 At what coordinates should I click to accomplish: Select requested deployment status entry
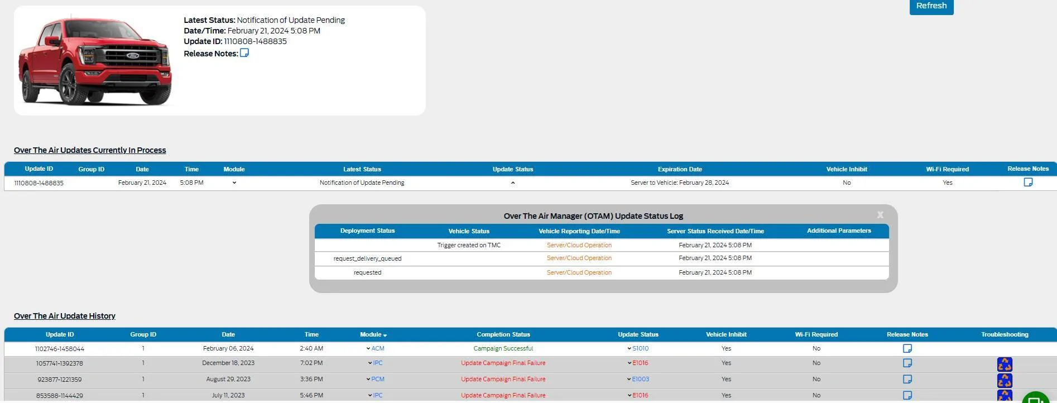tap(367, 272)
